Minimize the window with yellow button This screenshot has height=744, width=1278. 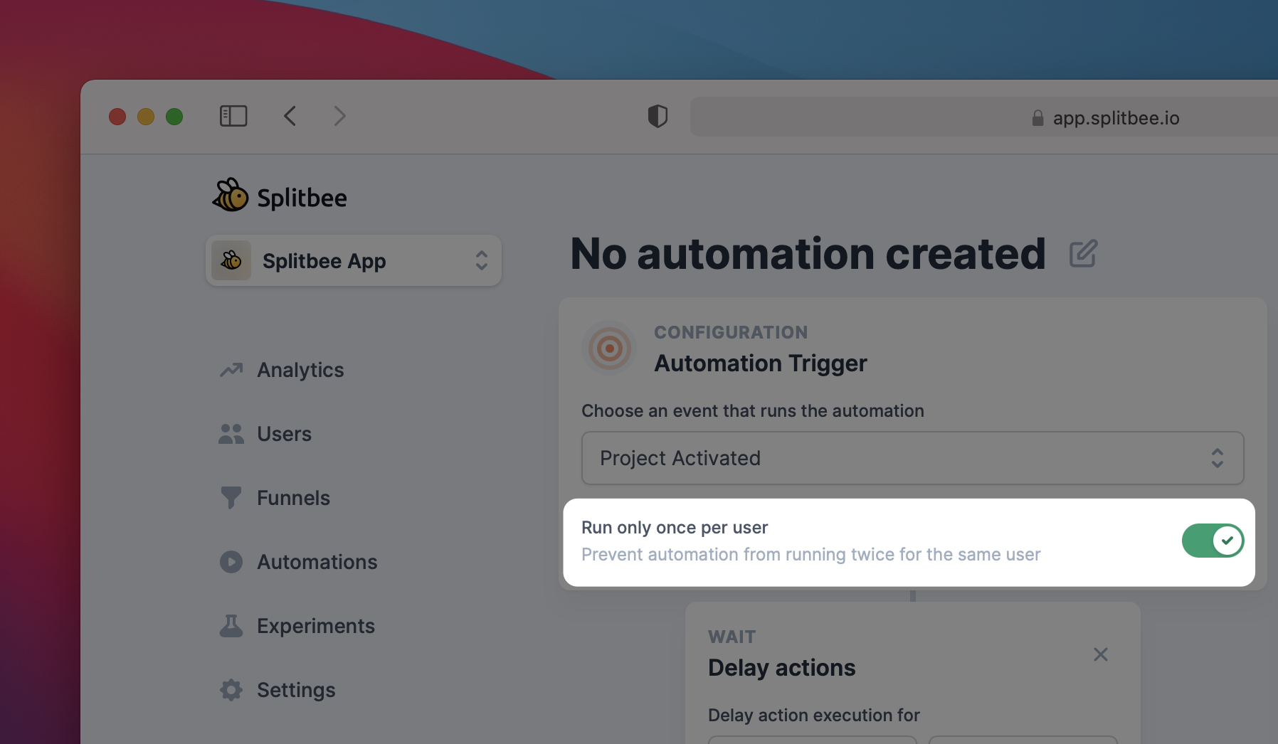tap(146, 116)
